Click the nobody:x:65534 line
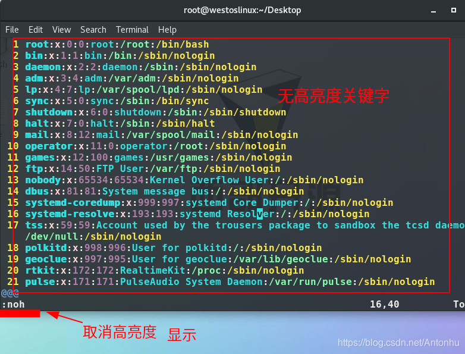This screenshot has height=354, width=465. pos(194,180)
